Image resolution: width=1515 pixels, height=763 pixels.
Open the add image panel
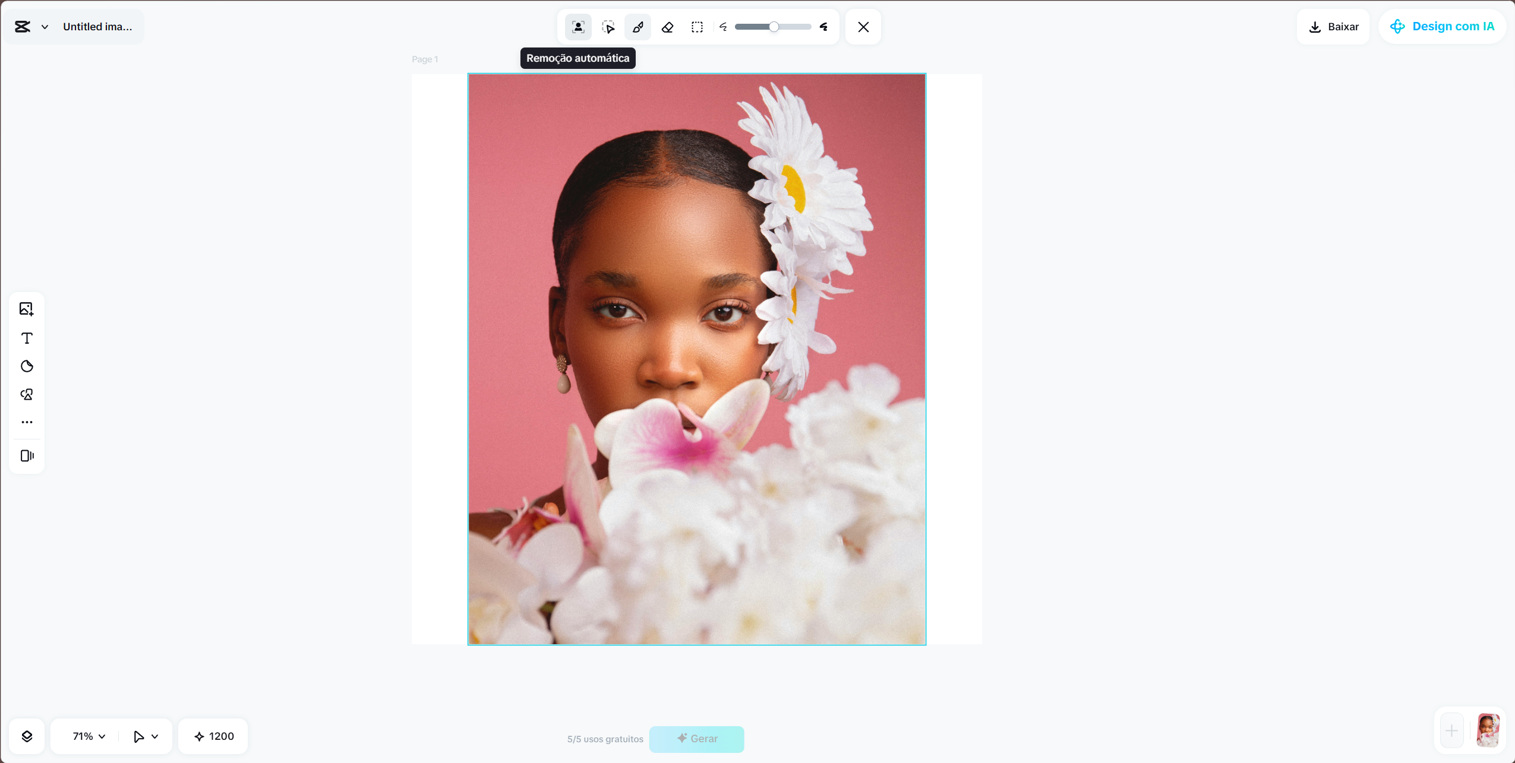[27, 309]
